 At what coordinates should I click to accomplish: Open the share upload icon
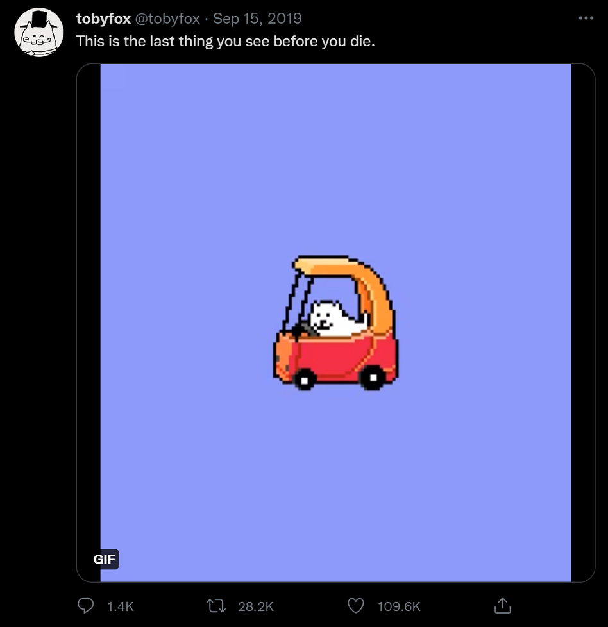(x=503, y=605)
